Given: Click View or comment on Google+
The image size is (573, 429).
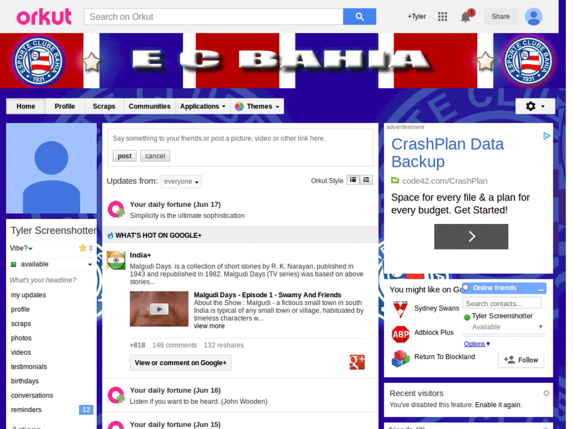Looking at the screenshot, I should click(x=181, y=363).
